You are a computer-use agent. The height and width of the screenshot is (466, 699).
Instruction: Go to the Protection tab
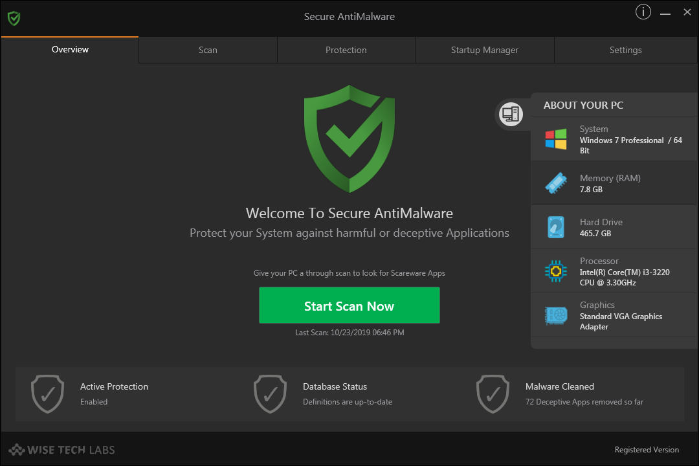point(346,50)
